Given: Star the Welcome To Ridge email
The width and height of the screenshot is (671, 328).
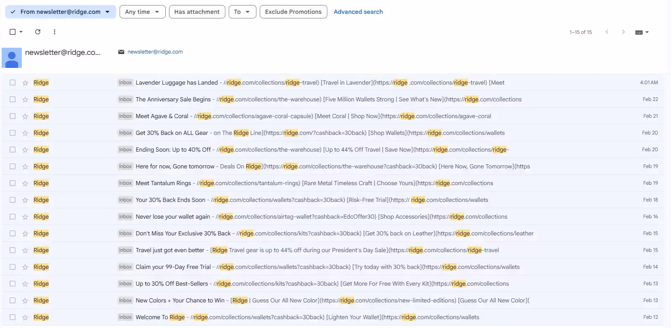Looking at the screenshot, I should 25,318.
